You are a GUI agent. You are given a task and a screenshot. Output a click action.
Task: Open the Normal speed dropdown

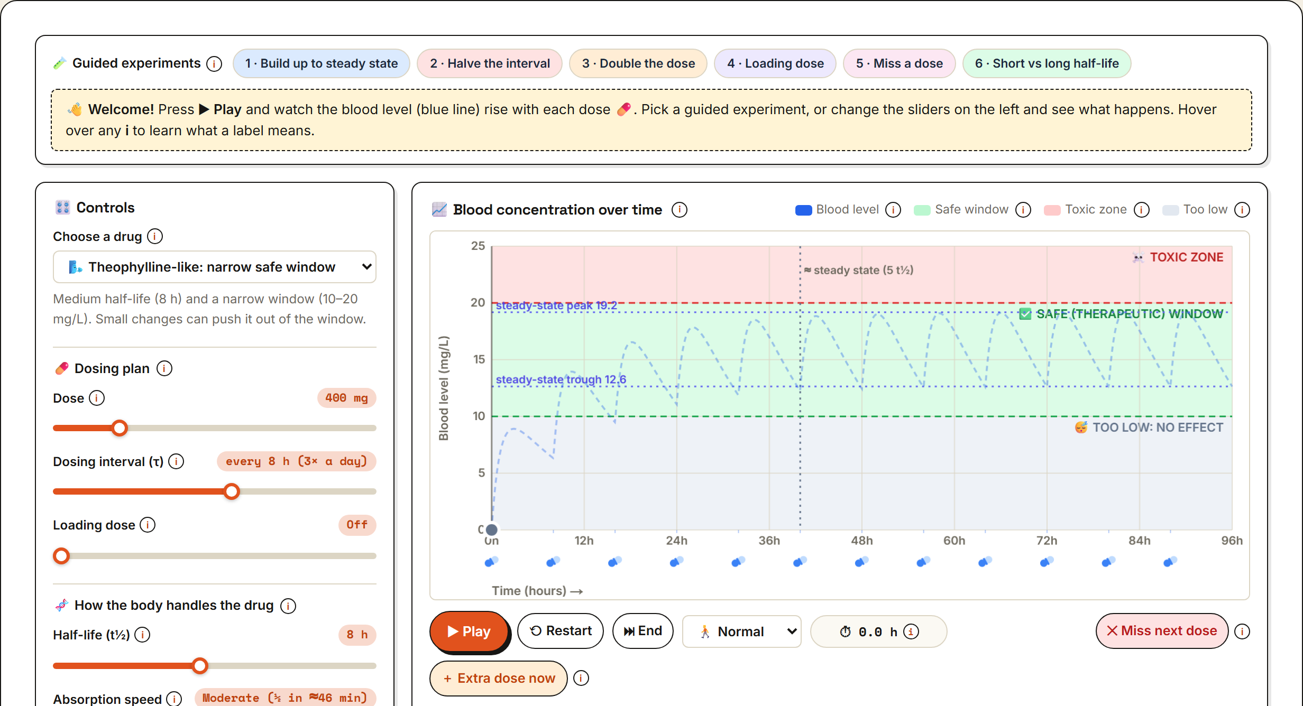(x=742, y=631)
